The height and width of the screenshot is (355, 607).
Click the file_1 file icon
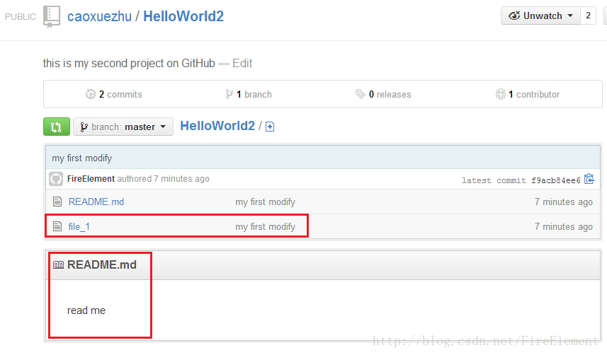tap(57, 226)
